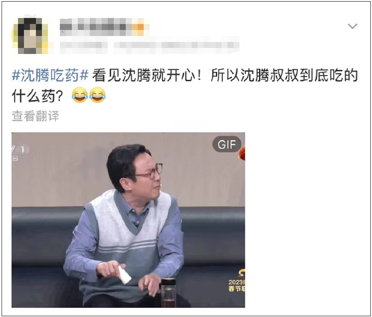Click the 2023 春节 watermark in the GIF

click(237, 283)
